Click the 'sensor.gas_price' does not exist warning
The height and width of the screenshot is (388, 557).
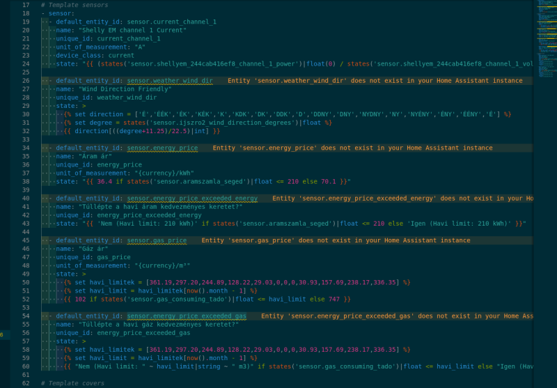point(336,240)
